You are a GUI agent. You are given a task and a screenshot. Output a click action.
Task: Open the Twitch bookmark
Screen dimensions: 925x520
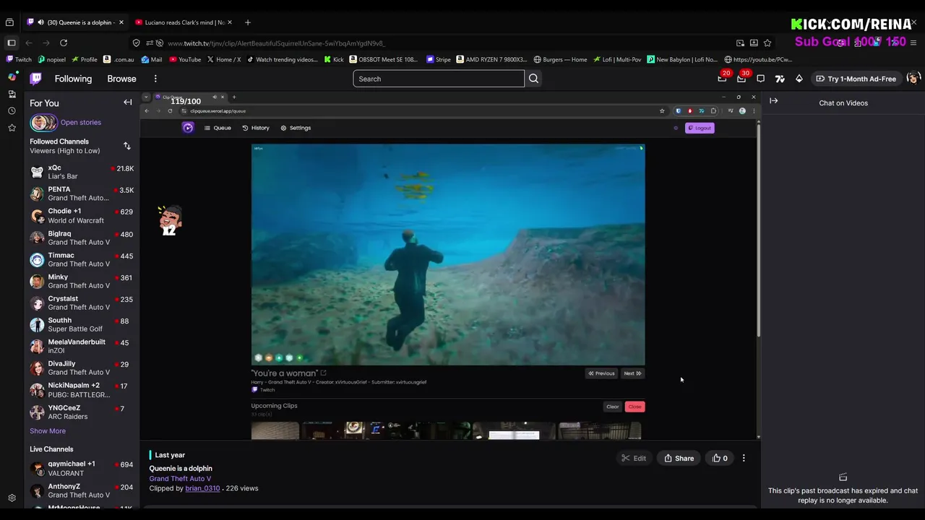[20, 59]
